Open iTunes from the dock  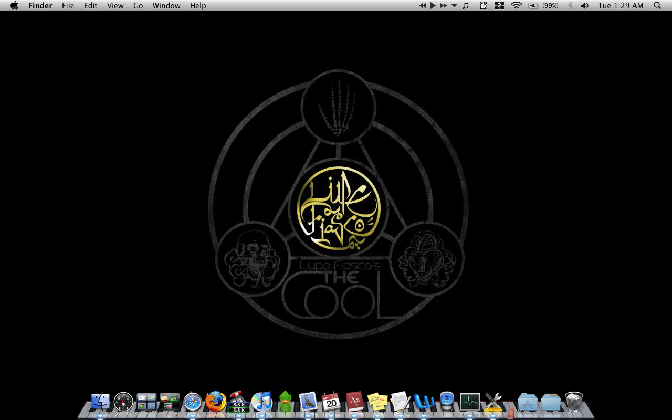(261, 402)
